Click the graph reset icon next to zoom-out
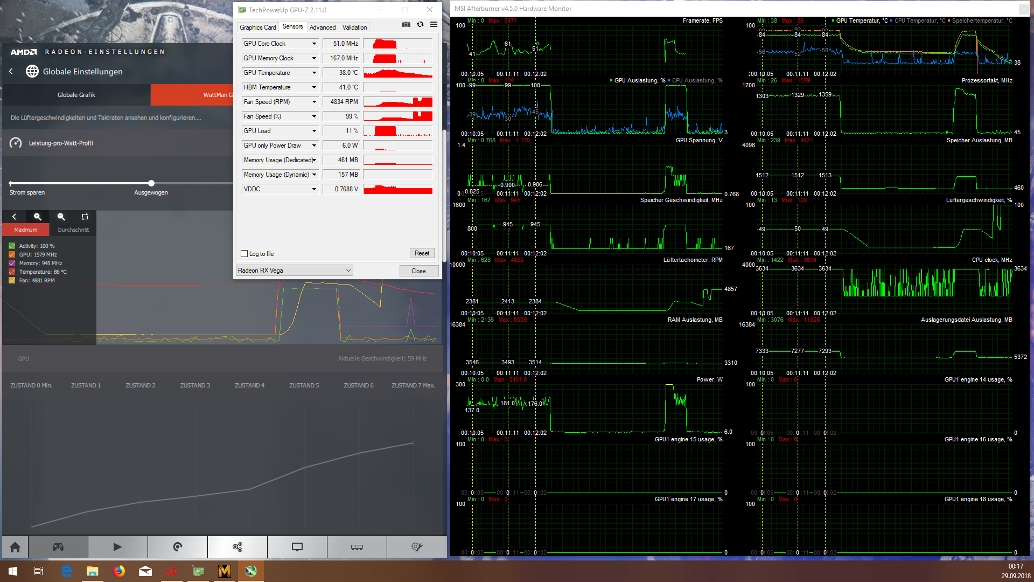1034x582 pixels. (x=85, y=217)
